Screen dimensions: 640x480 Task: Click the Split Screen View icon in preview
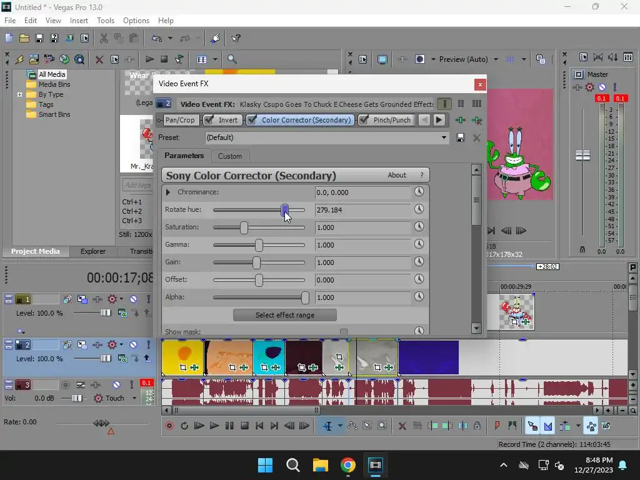point(420,59)
